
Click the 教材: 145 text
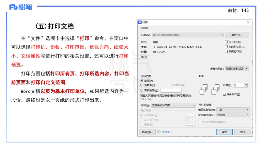click(x=238, y=10)
